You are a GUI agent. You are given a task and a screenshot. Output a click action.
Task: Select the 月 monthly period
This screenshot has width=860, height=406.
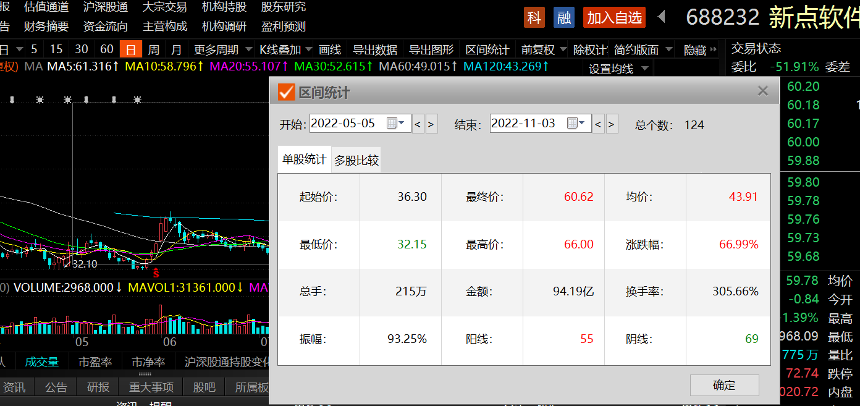point(177,49)
